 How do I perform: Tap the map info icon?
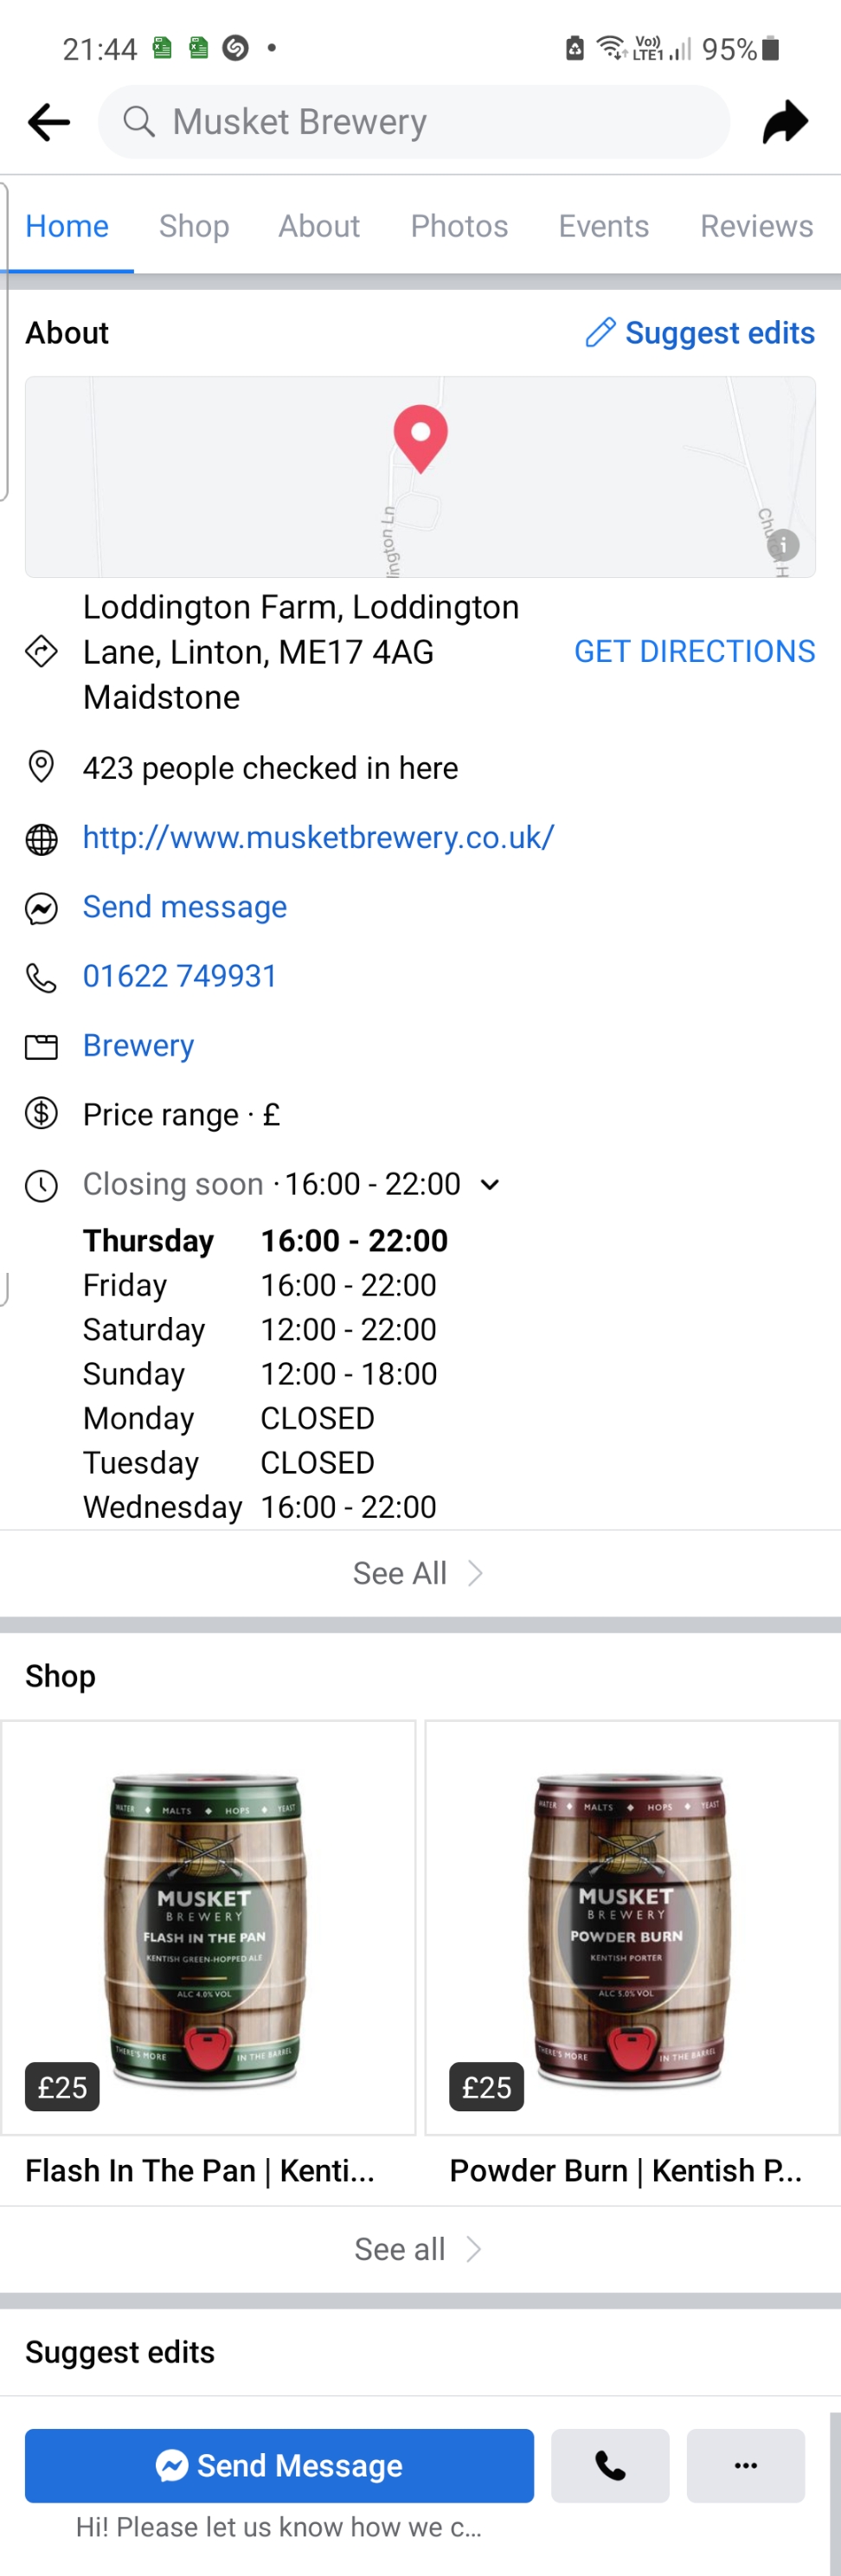783,544
